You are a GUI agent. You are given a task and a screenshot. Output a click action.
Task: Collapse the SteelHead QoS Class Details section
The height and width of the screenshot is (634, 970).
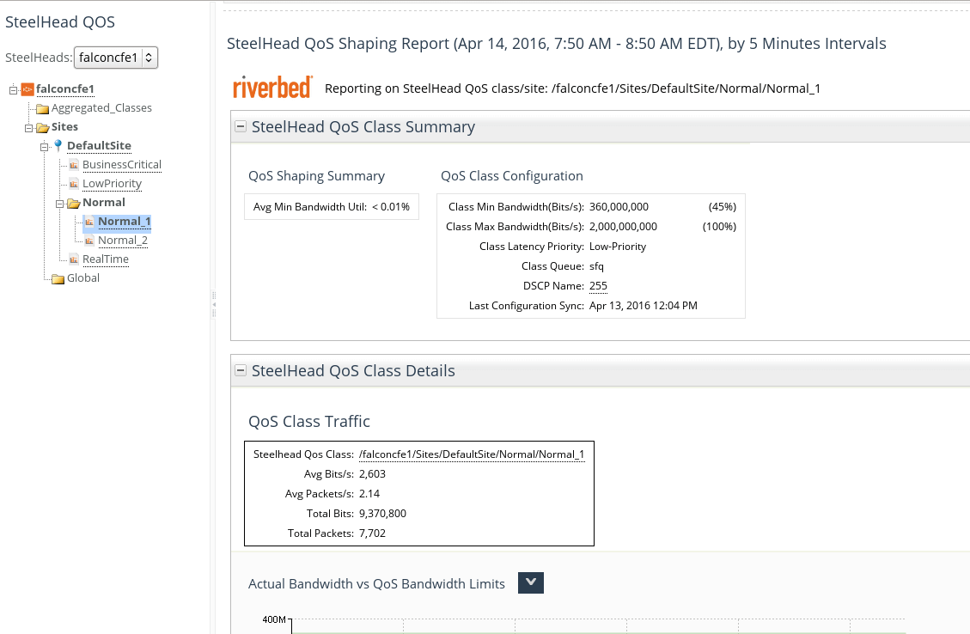[241, 370]
